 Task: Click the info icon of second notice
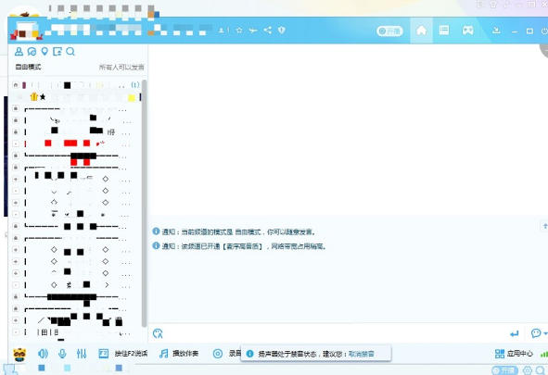(156, 246)
